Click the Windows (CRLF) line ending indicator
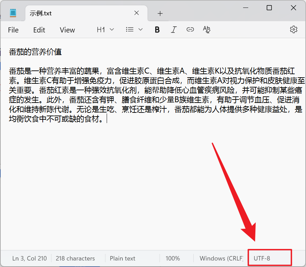This screenshot has width=306, height=267. (x=221, y=258)
